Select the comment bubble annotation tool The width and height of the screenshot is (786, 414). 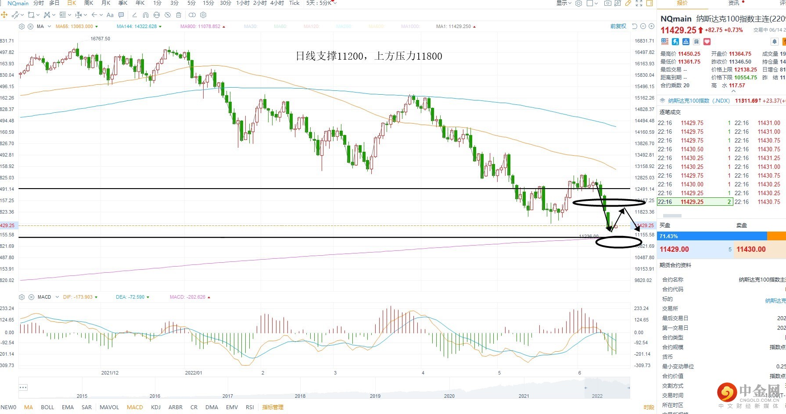(122, 15)
